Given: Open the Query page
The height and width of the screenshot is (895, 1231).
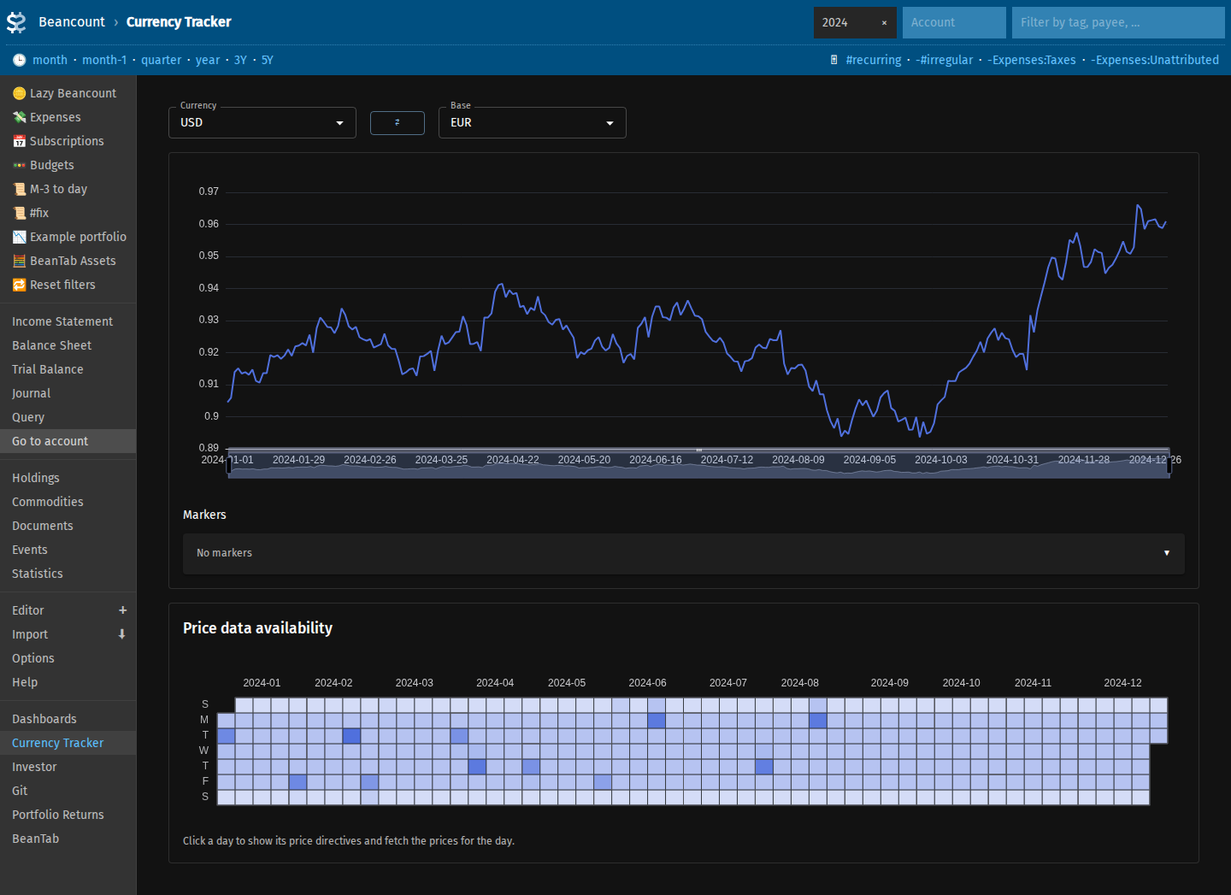Looking at the screenshot, I should 68,417.
